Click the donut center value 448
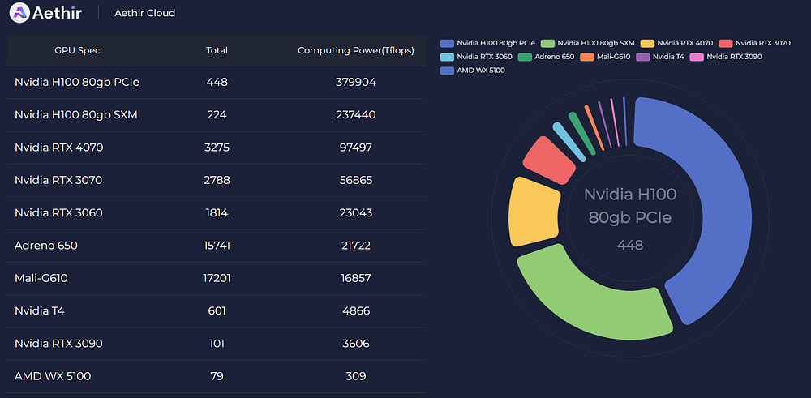Image resolution: width=811 pixels, height=398 pixels. [630, 245]
